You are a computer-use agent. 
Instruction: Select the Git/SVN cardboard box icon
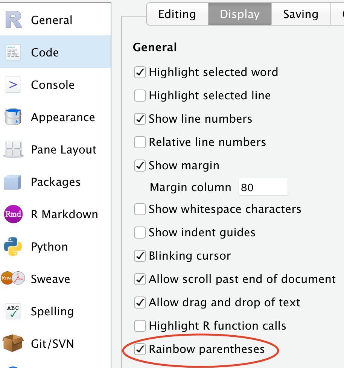click(x=14, y=344)
